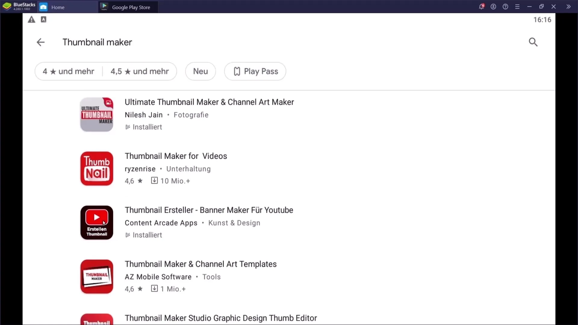Open the red Thumb Nail app icon
This screenshot has width=578, height=325.
97,169
